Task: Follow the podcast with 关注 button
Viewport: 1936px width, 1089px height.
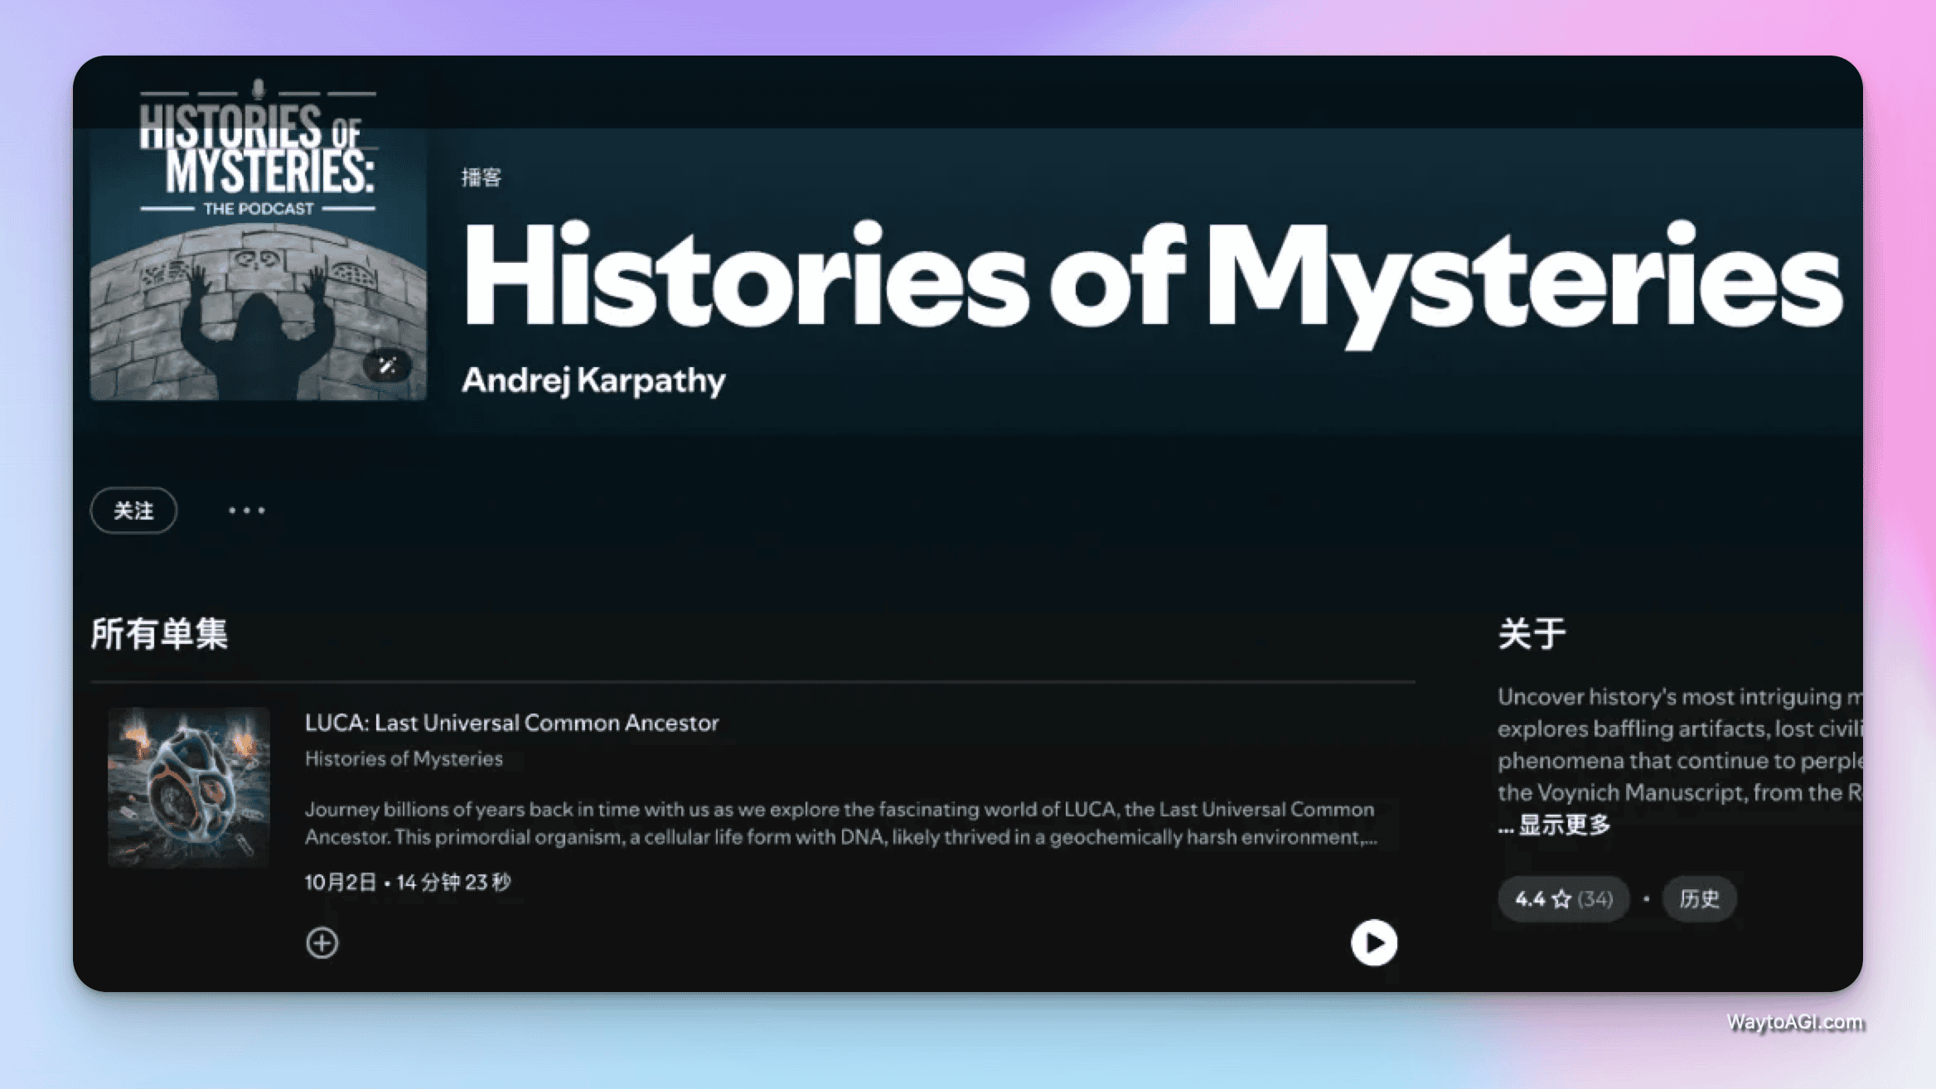Action: [x=133, y=511]
